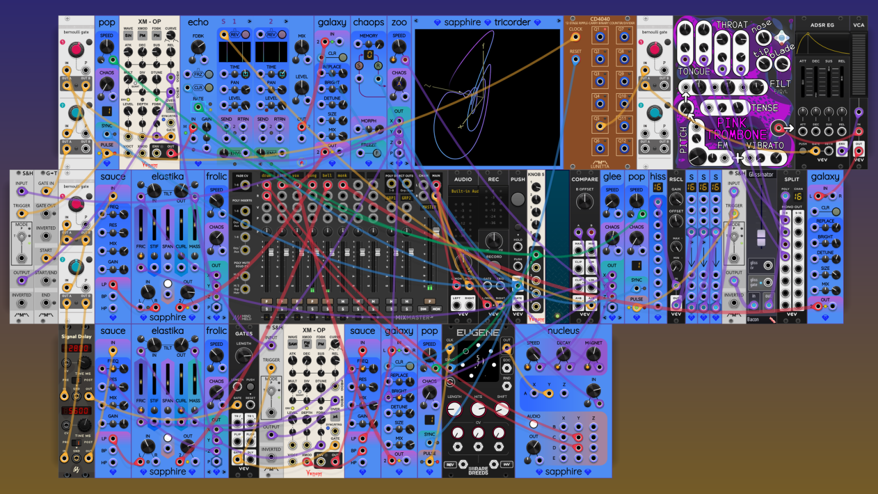
Task: Select the drum track label in MixMaster
Action: tap(266, 176)
